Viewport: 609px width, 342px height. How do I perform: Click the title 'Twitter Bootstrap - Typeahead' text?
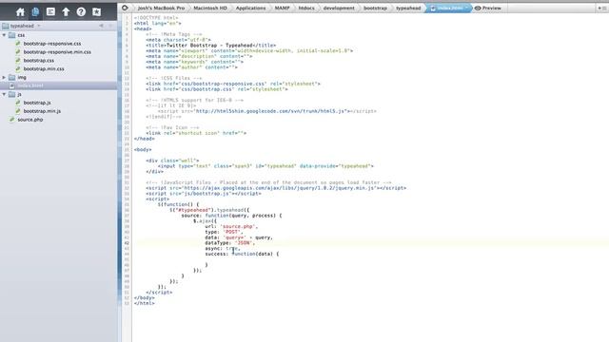209,46
